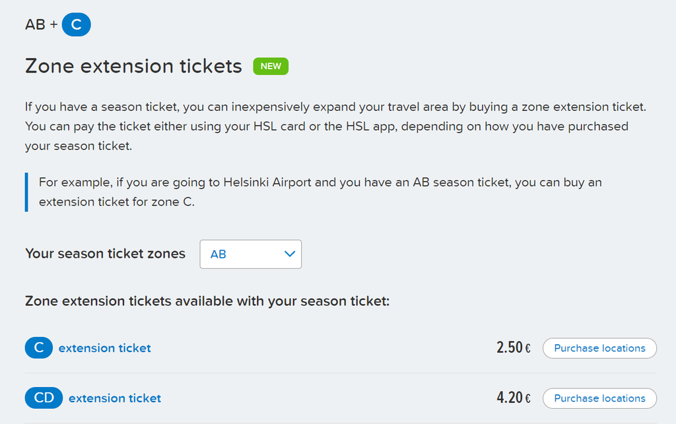Screen dimensions: 676x424
Task: Click the intro paragraph about season tickets
Action: pyautogui.click(x=335, y=126)
